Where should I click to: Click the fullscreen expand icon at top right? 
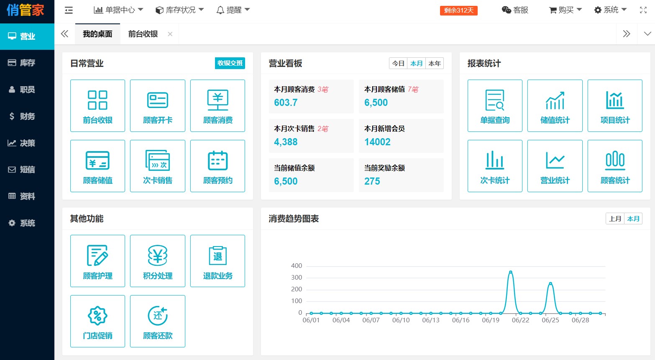tap(643, 10)
